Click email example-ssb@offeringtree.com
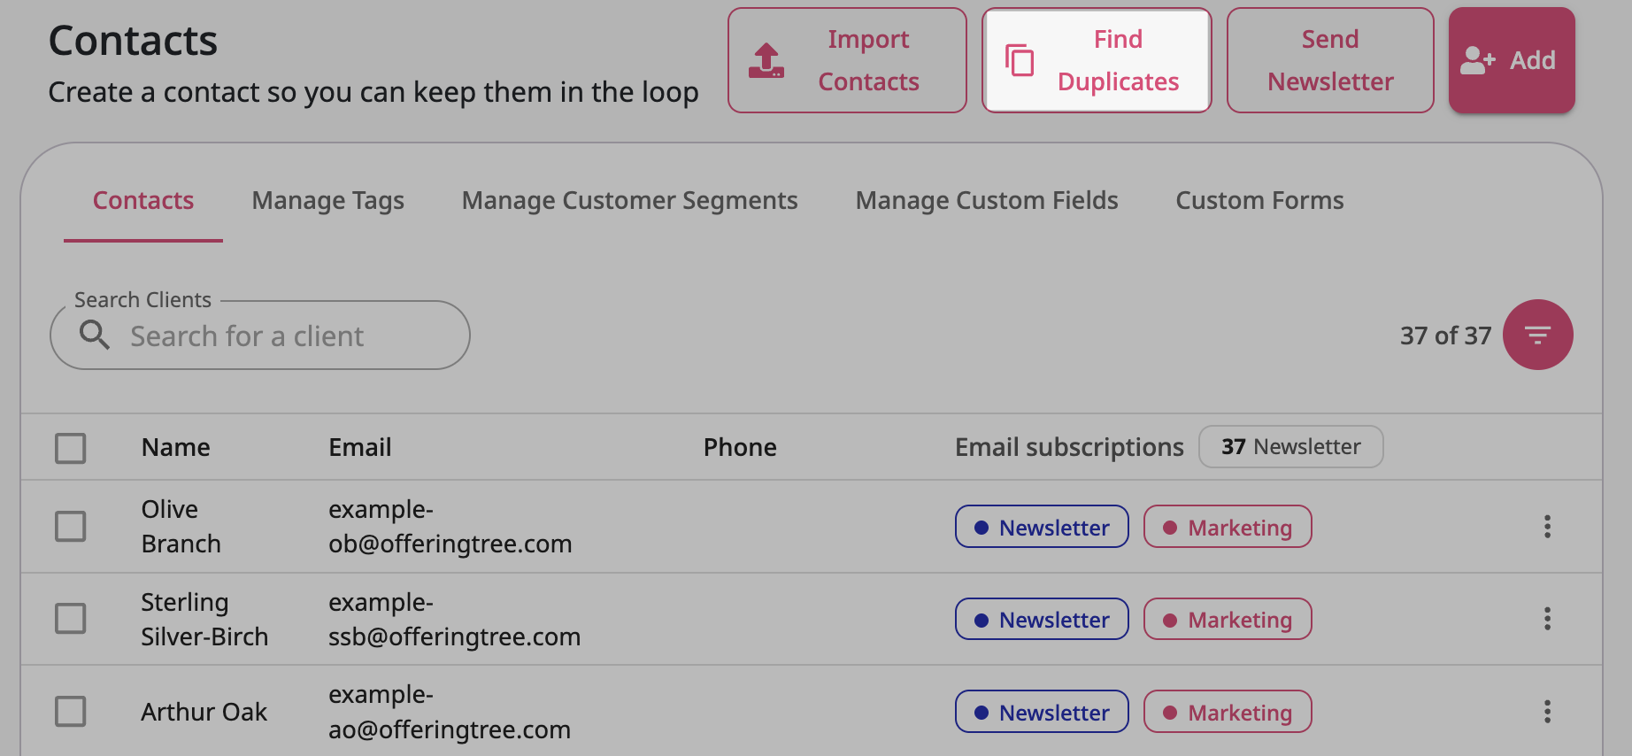The height and width of the screenshot is (756, 1632). click(x=454, y=619)
